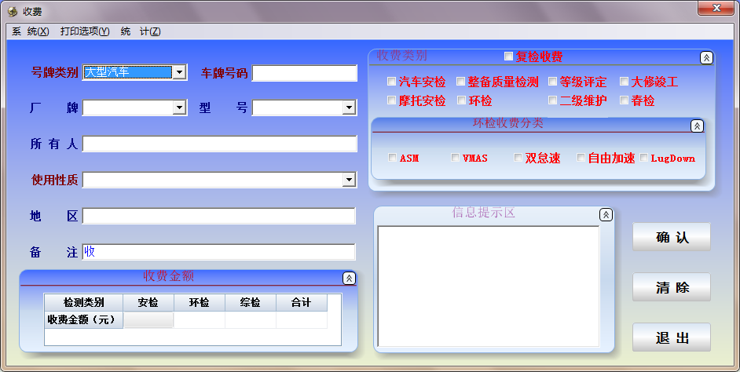The image size is (740, 372).
Task: Toggle the 大修竣工 checkbox
Action: tap(625, 82)
